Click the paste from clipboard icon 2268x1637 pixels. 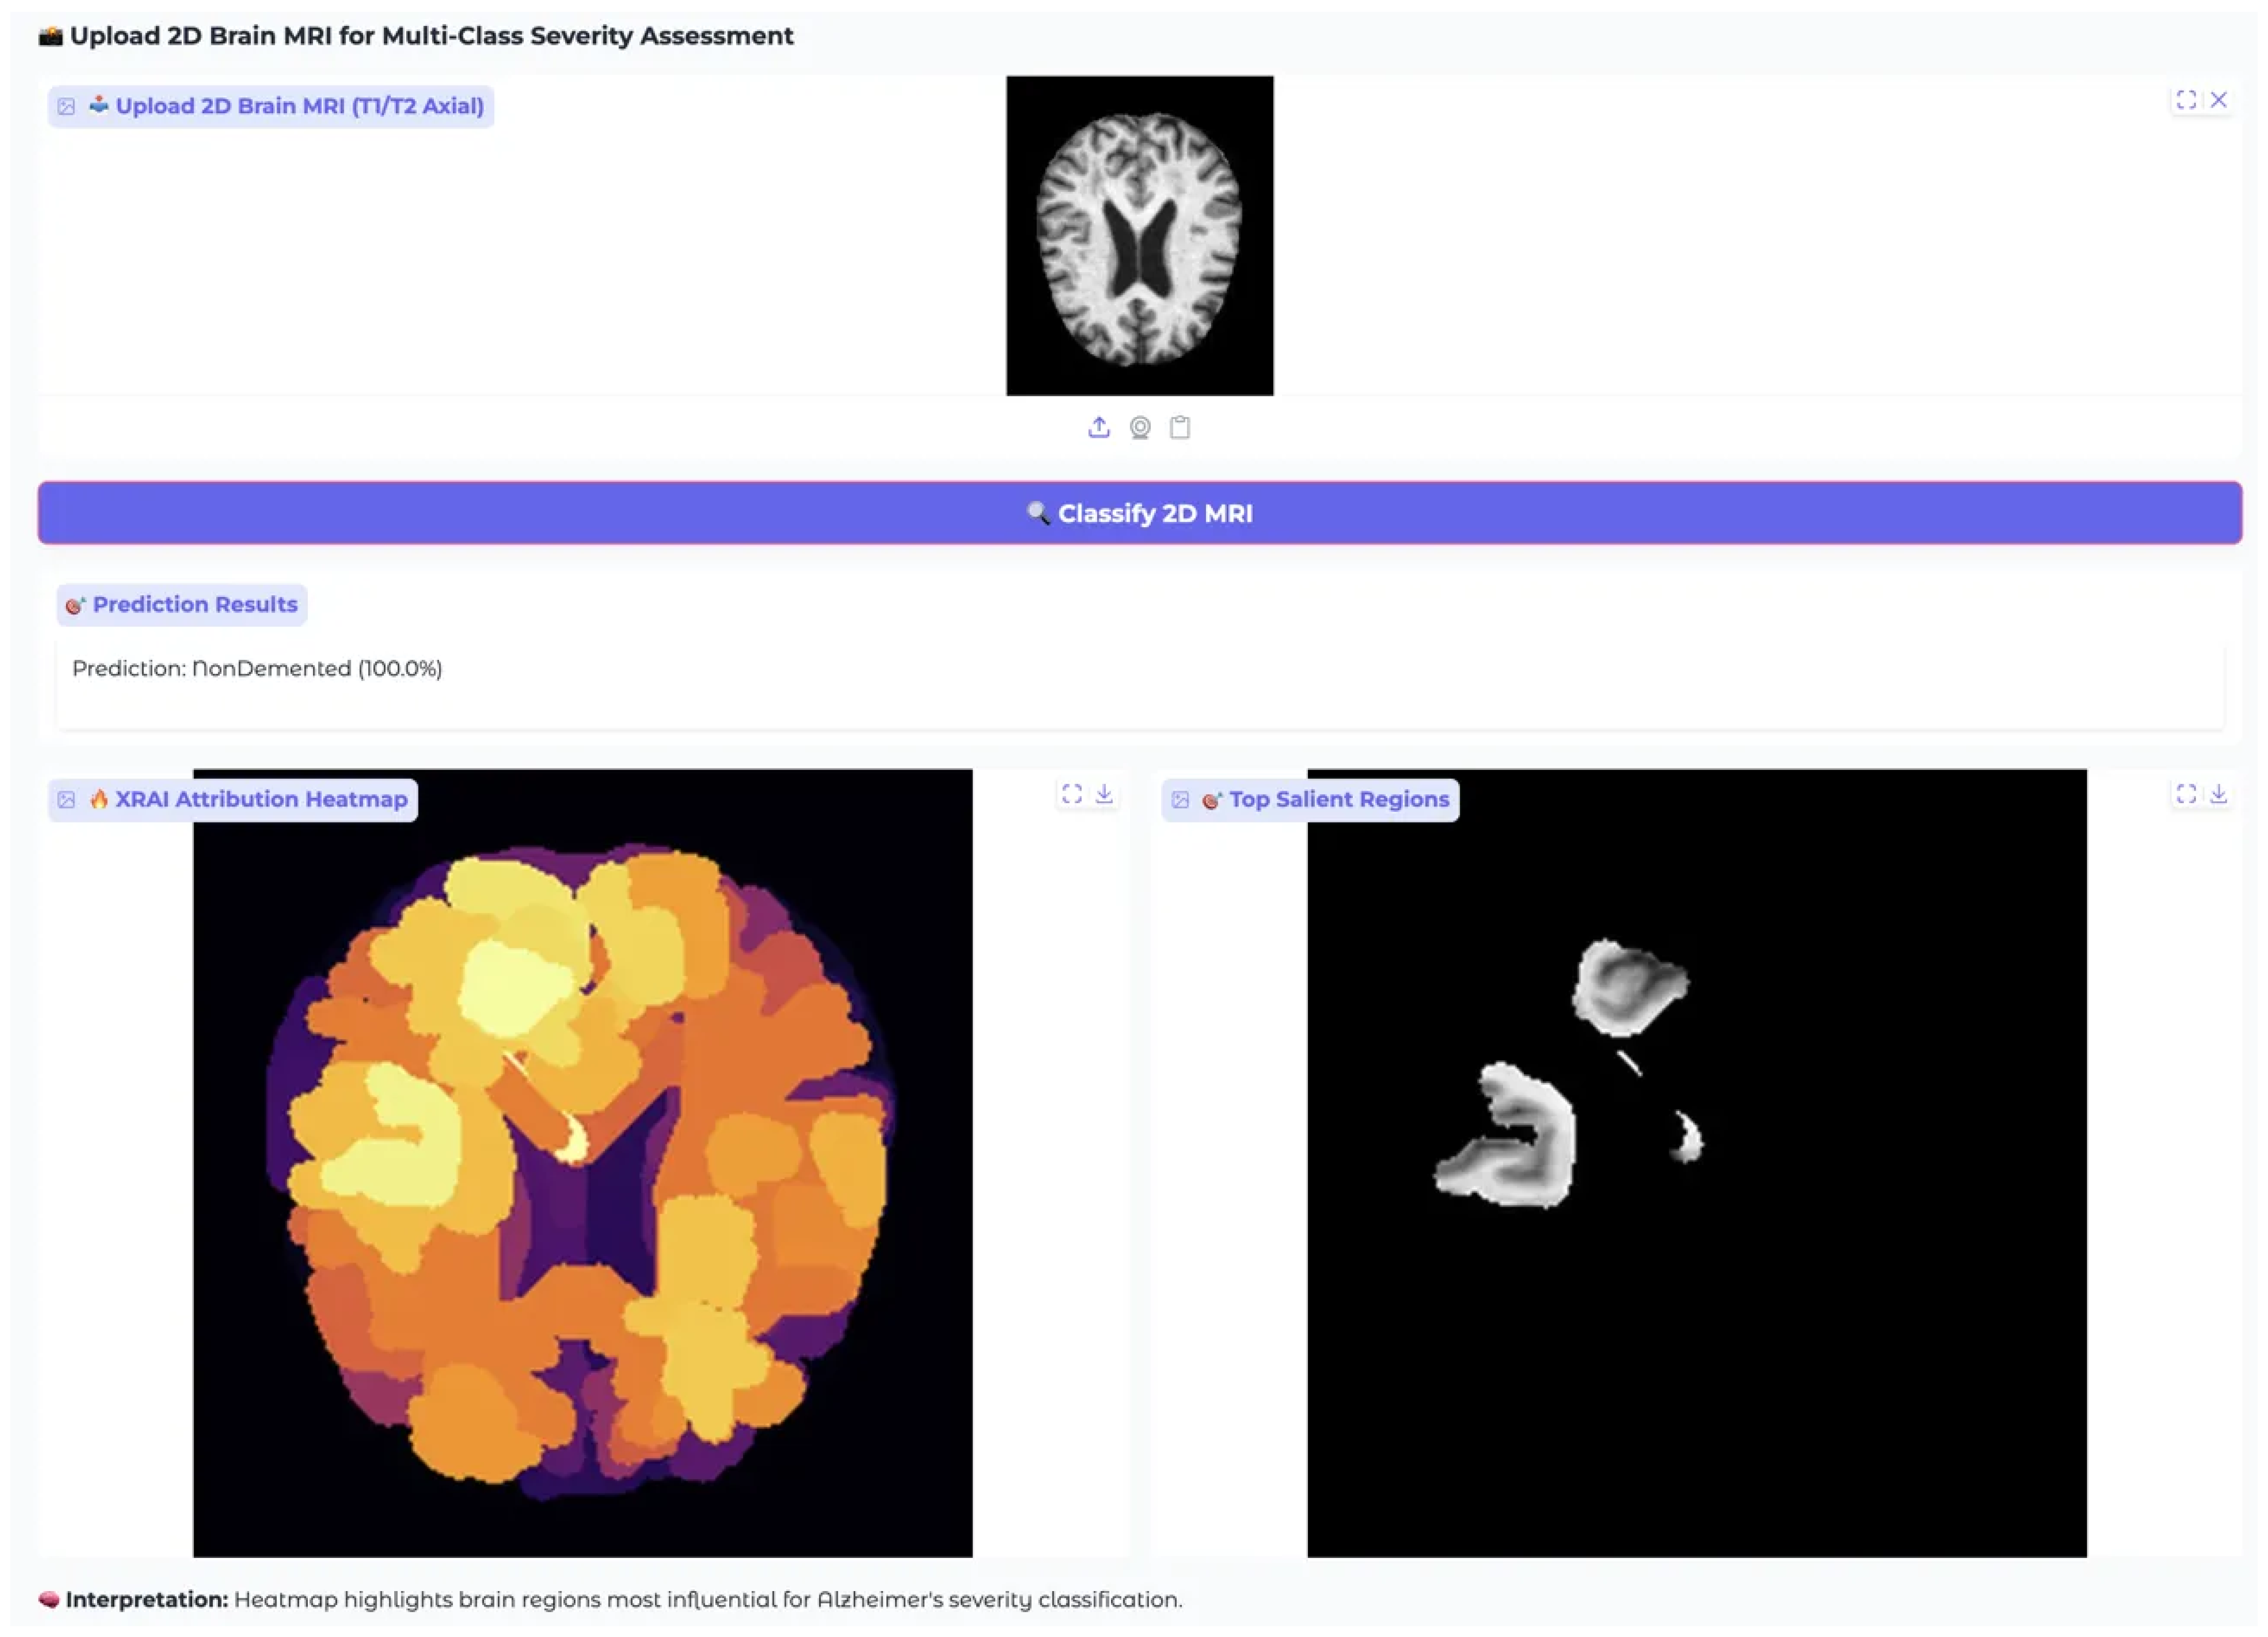pos(1180,427)
